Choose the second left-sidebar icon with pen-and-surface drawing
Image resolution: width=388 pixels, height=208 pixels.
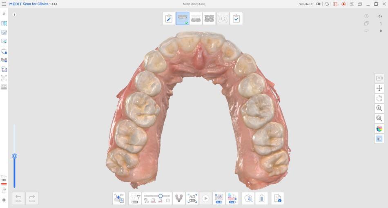click(4, 32)
